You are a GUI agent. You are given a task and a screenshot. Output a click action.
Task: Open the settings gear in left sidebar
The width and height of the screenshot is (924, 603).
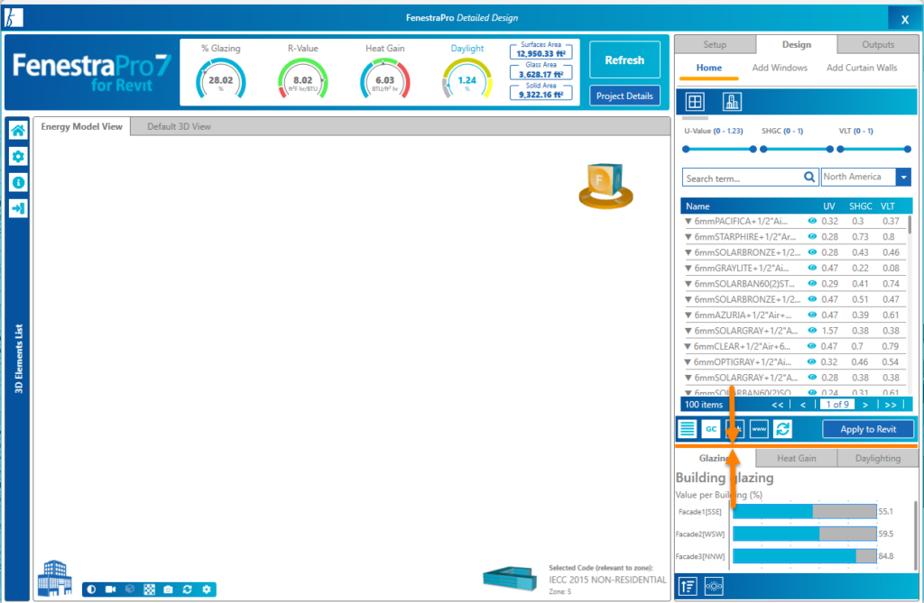pyautogui.click(x=18, y=156)
